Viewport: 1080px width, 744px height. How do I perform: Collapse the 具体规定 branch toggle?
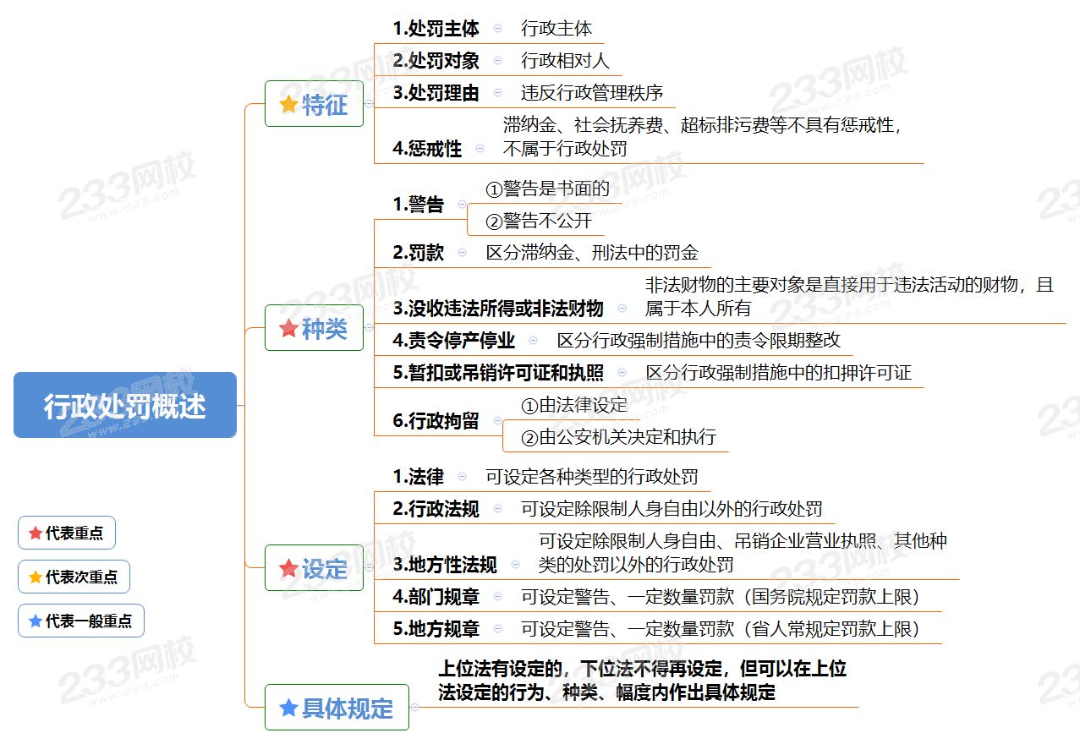coord(414,708)
